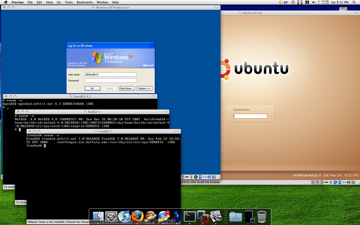Open the Tools menu
360x225 pixels.
69,2
